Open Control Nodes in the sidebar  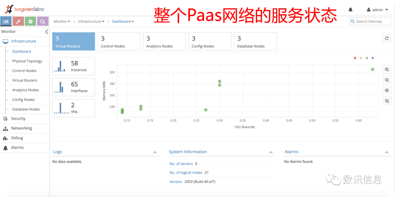25,71
